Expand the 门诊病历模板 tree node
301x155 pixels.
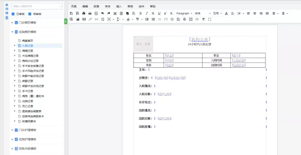coord(12,22)
